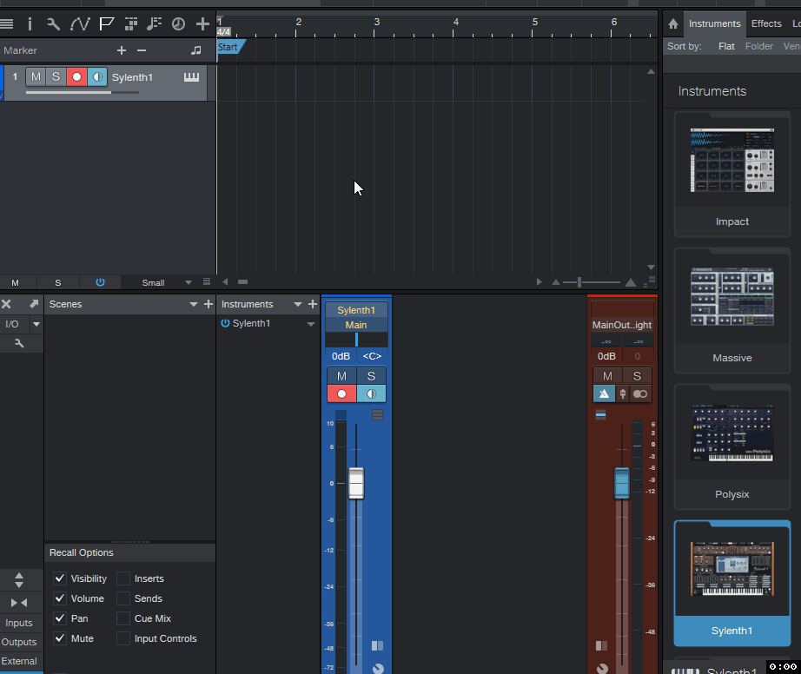Sort browser by Flat

(726, 46)
